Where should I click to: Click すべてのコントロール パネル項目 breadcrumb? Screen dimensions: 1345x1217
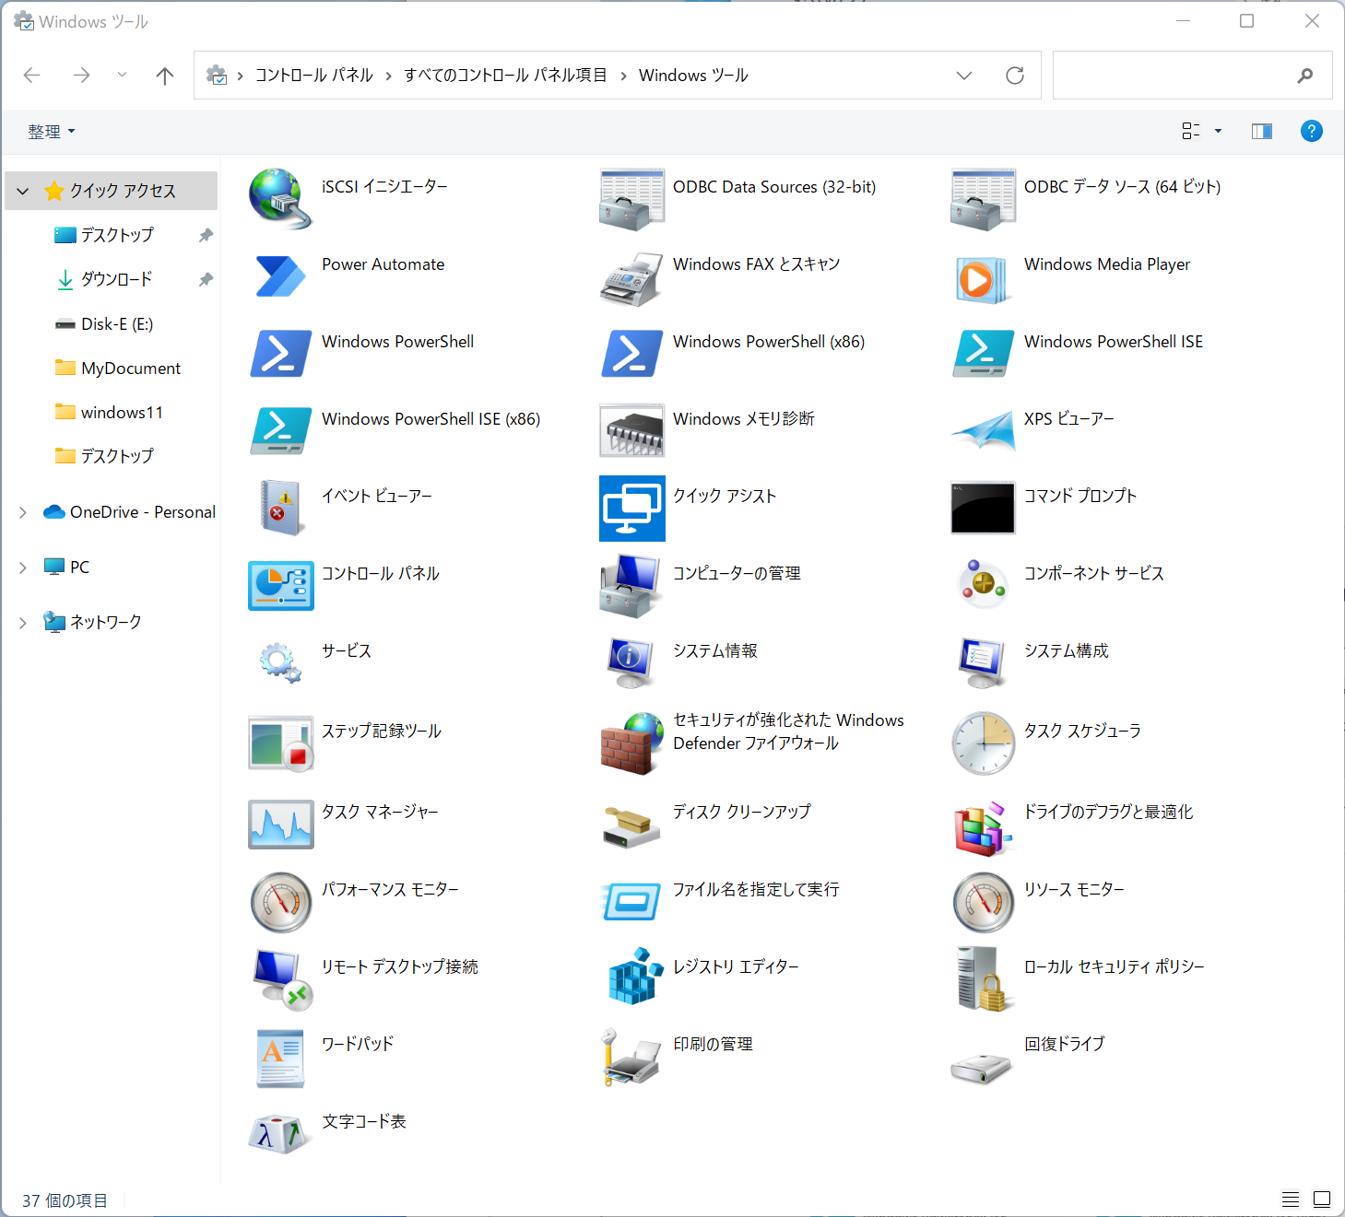(505, 76)
